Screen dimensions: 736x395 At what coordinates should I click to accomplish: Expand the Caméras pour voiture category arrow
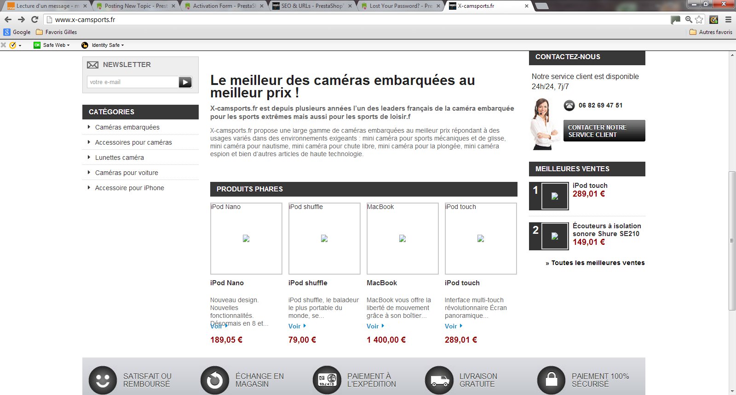tap(89, 172)
